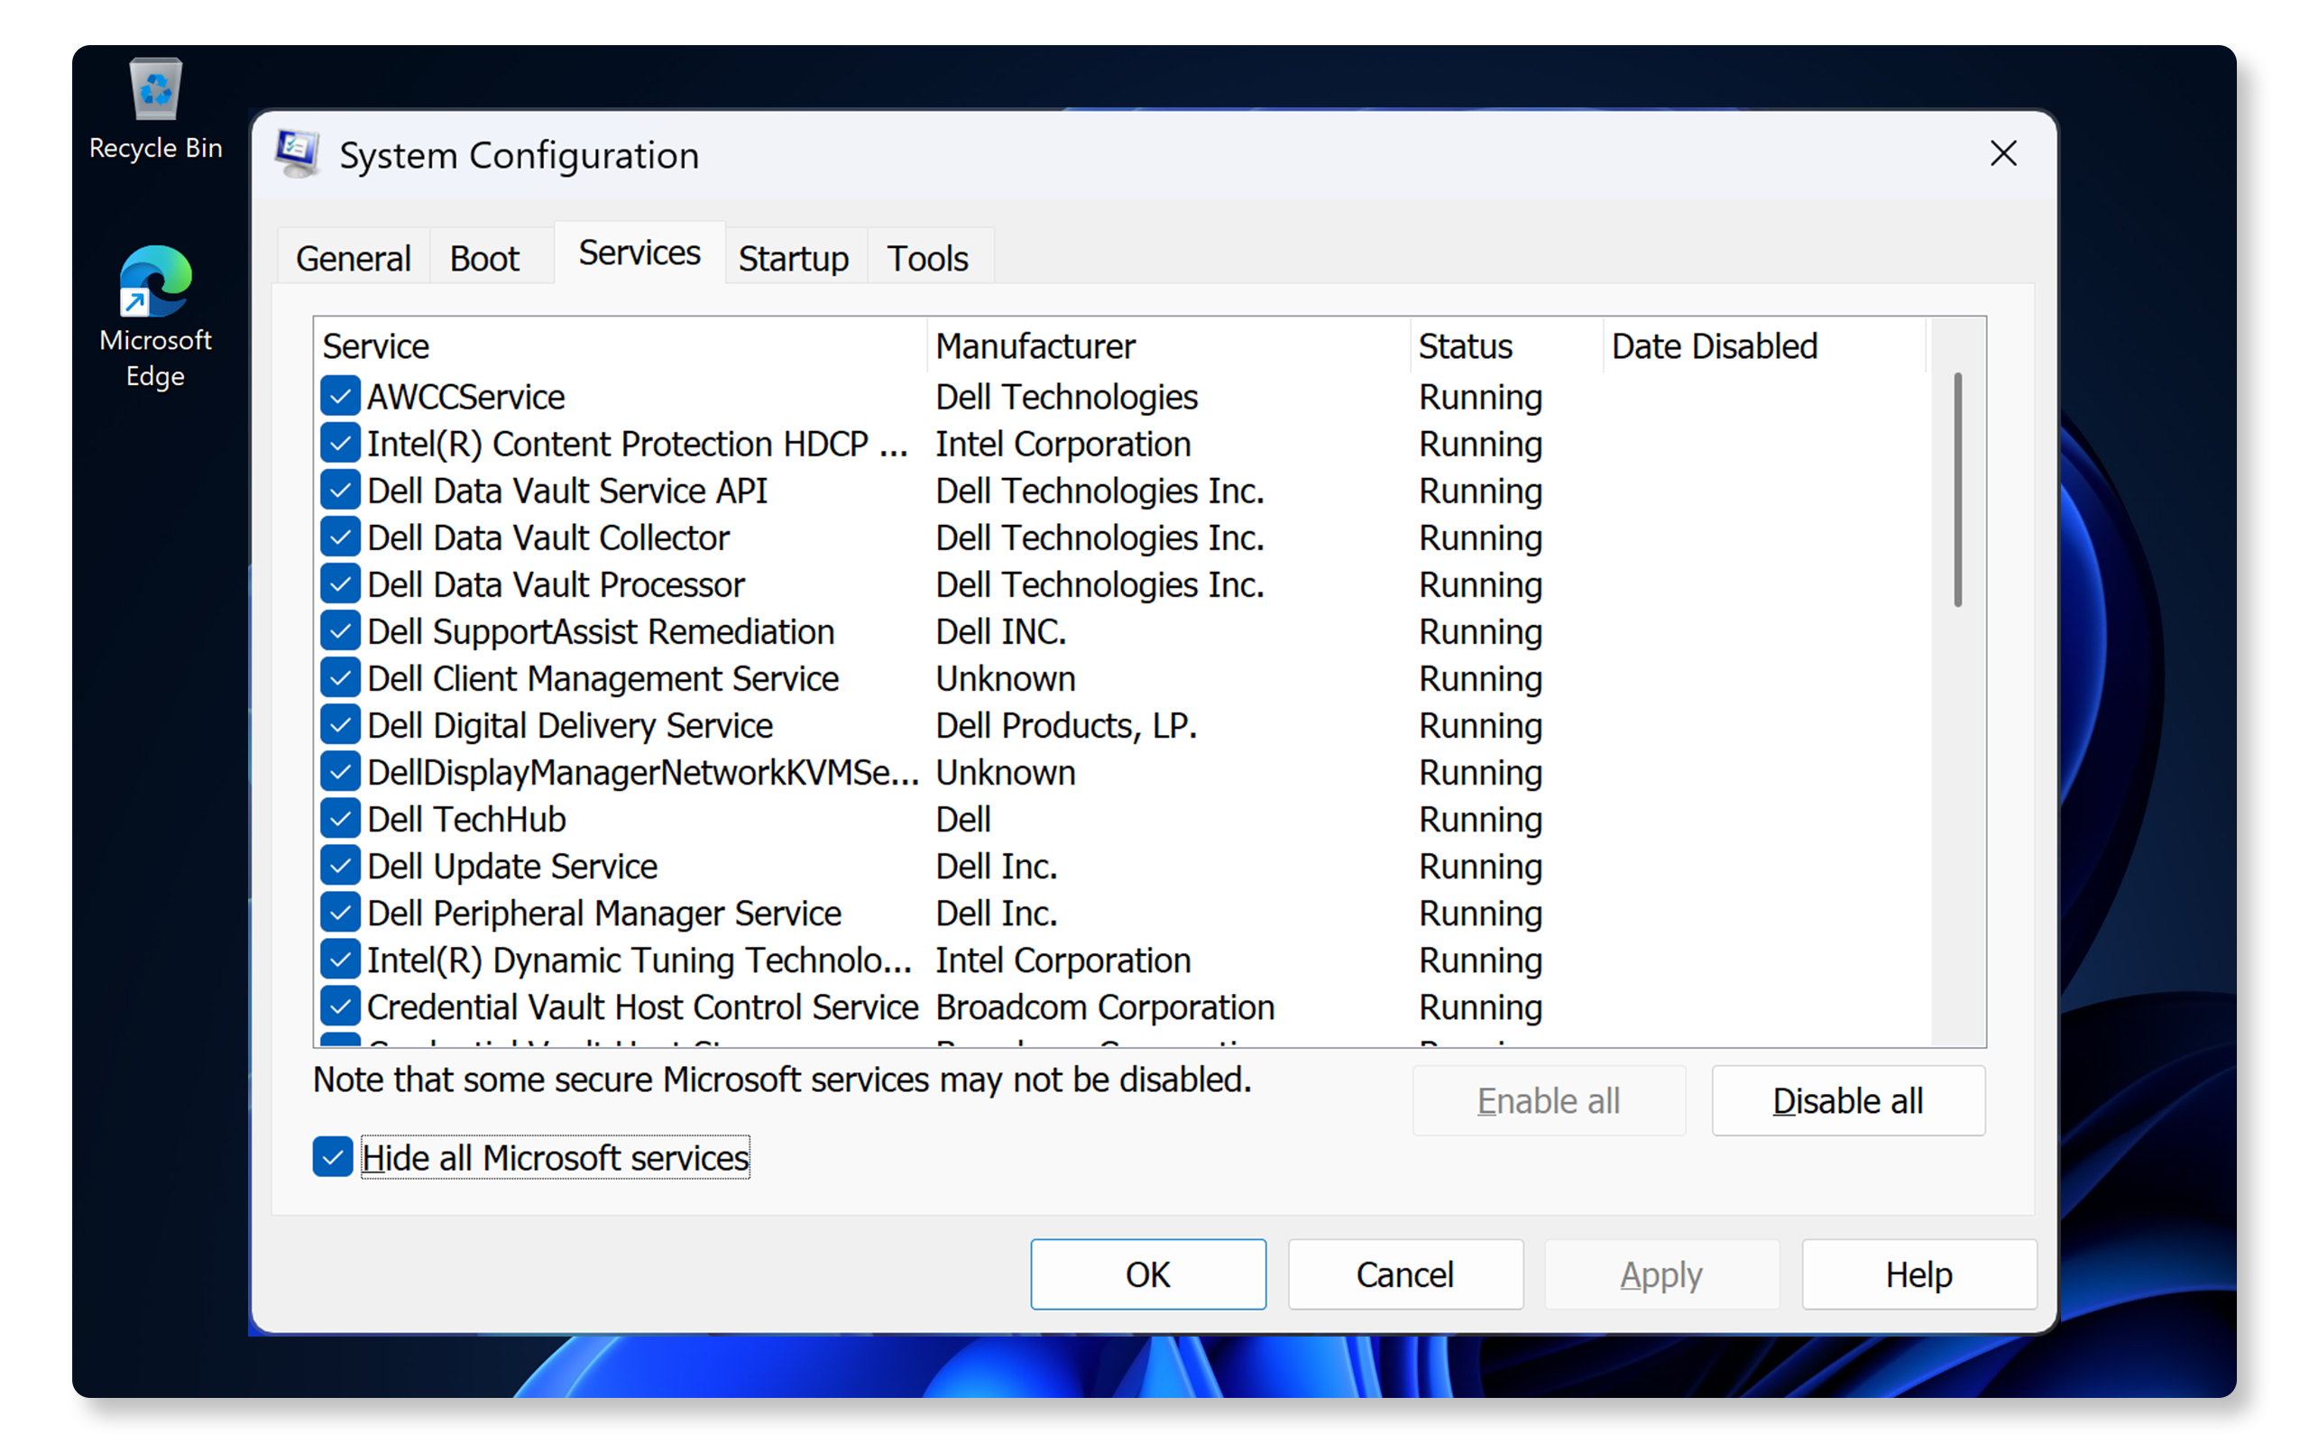Click the Enable all button

tap(1549, 1100)
